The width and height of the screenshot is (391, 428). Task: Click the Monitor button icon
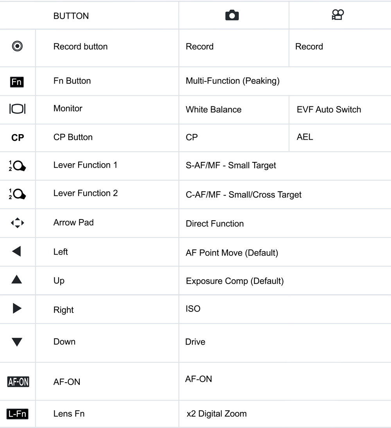pyautogui.click(x=17, y=109)
